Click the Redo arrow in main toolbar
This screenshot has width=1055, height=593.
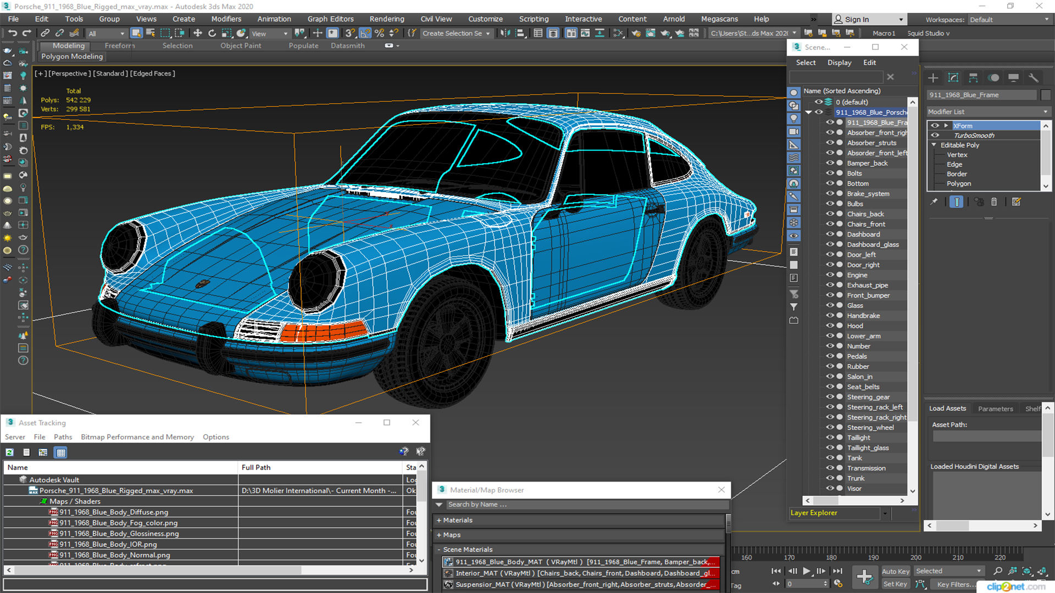point(26,33)
